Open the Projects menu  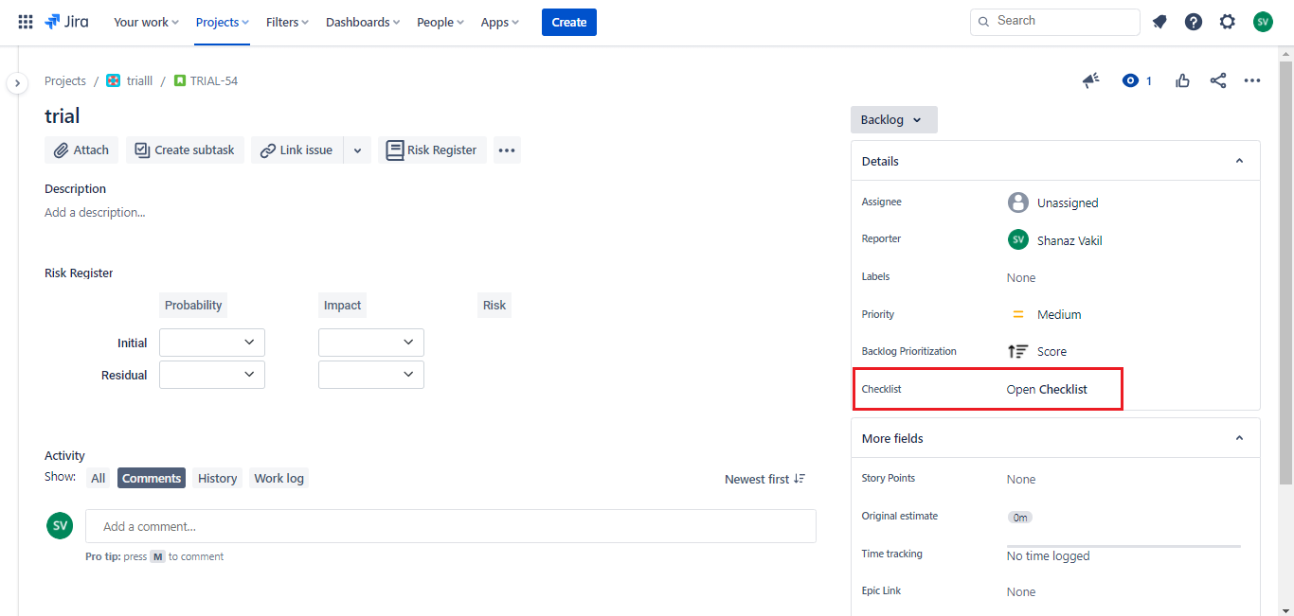click(x=223, y=22)
